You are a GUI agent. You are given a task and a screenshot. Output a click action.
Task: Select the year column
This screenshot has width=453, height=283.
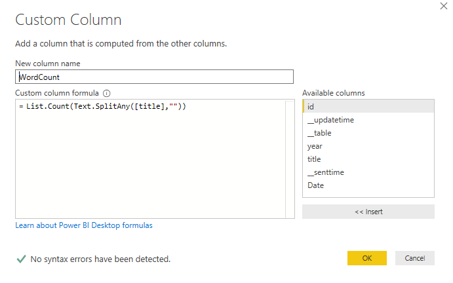click(x=368, y=146)
